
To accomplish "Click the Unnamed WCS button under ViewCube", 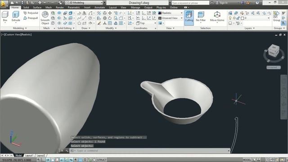I will [x=274, y=67].
